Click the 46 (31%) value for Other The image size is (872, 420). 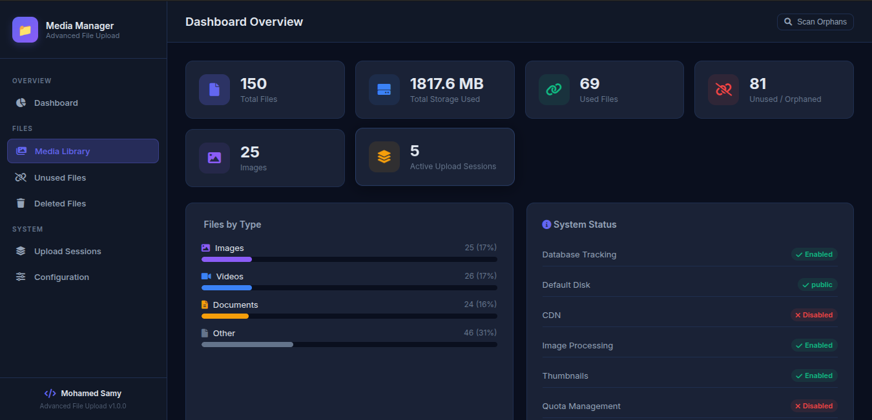pos(480,333)
